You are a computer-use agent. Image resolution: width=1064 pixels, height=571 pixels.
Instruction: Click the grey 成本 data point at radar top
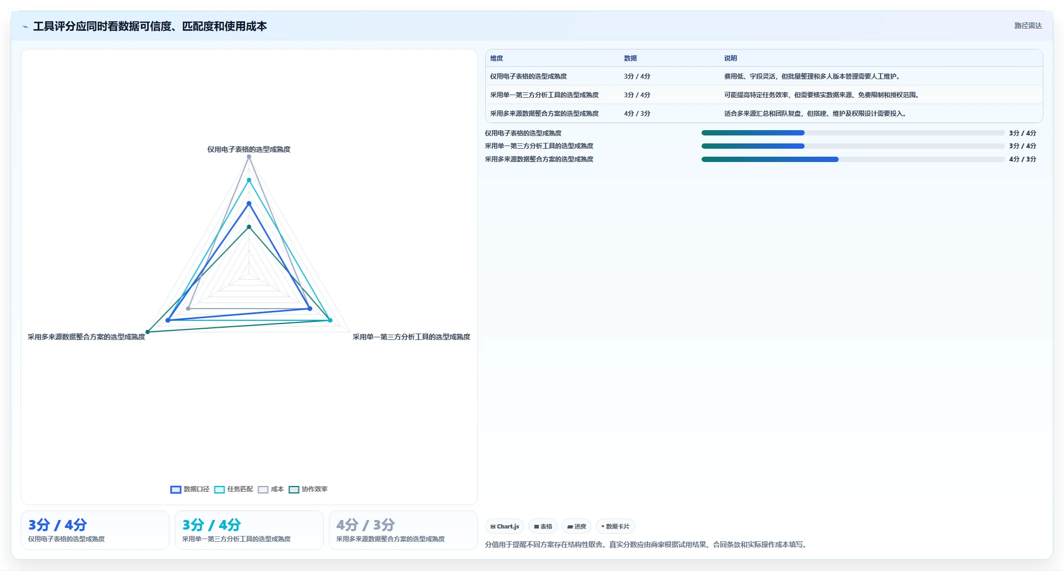coord(249,157)
